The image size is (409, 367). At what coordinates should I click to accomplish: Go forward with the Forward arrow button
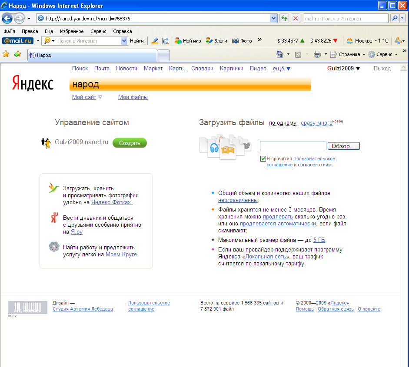19,19
